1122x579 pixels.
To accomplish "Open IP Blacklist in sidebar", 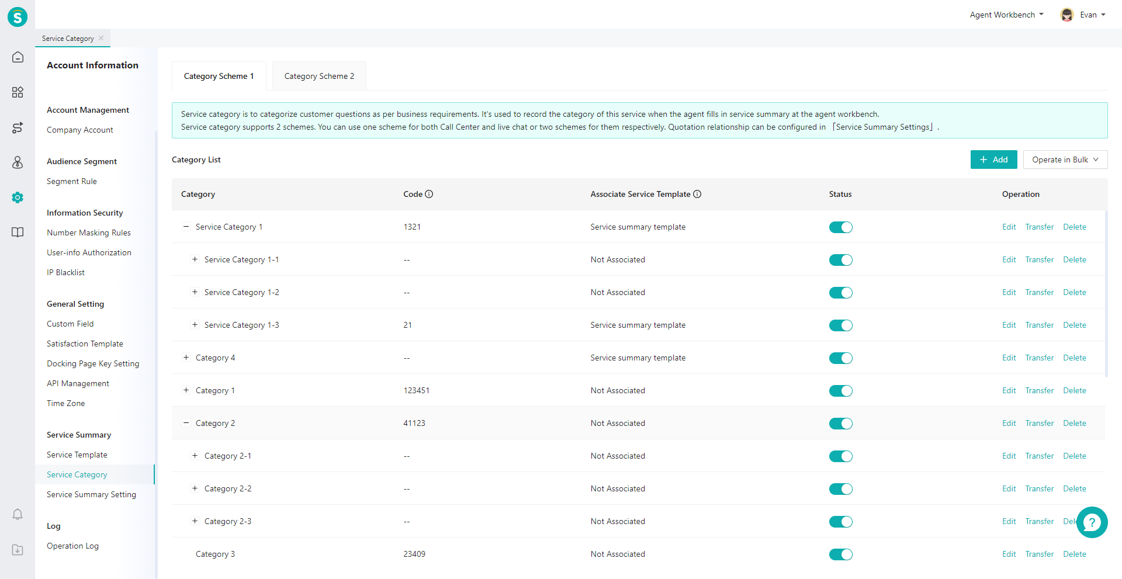I will (x=65, y=272).
